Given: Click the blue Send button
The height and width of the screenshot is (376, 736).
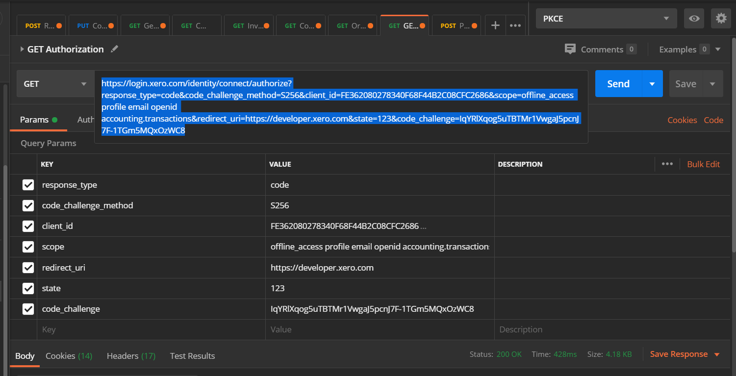Looking at the screenshot, I should [618, 84].
